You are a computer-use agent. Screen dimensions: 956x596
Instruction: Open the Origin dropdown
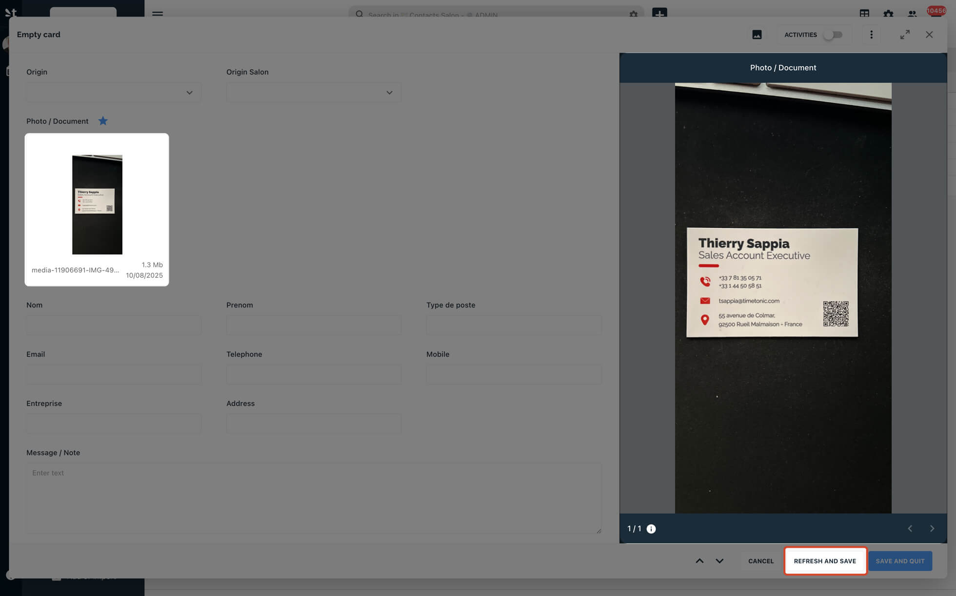(114, 93)
